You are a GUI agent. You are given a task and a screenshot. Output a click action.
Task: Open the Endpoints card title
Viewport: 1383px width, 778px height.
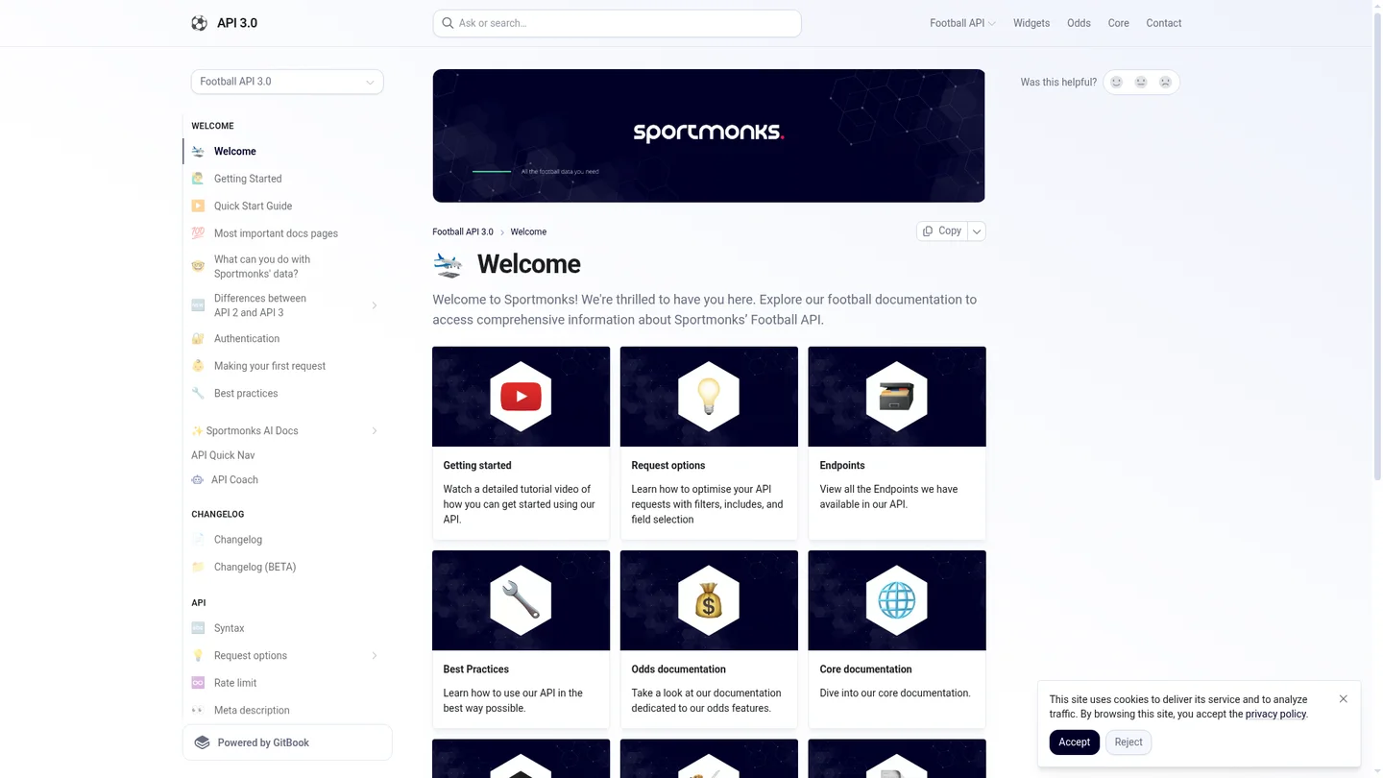842,466
